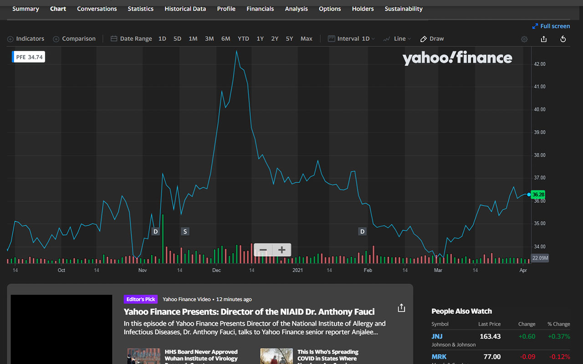The width and height of the screenshot is (583, 364).
Task: Expand the Interval 1D dropdown
Action: coord(352,39)
